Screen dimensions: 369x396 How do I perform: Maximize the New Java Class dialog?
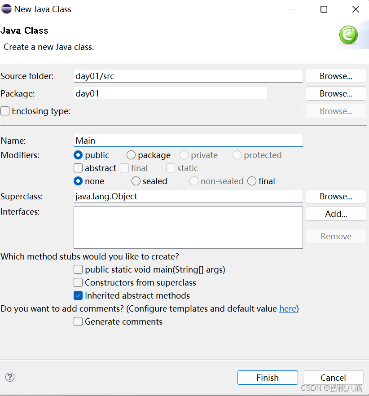324,9
